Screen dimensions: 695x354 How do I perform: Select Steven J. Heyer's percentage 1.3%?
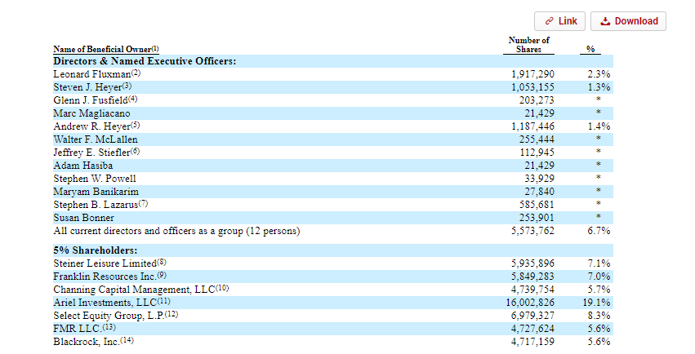click(x=599, y=87)
